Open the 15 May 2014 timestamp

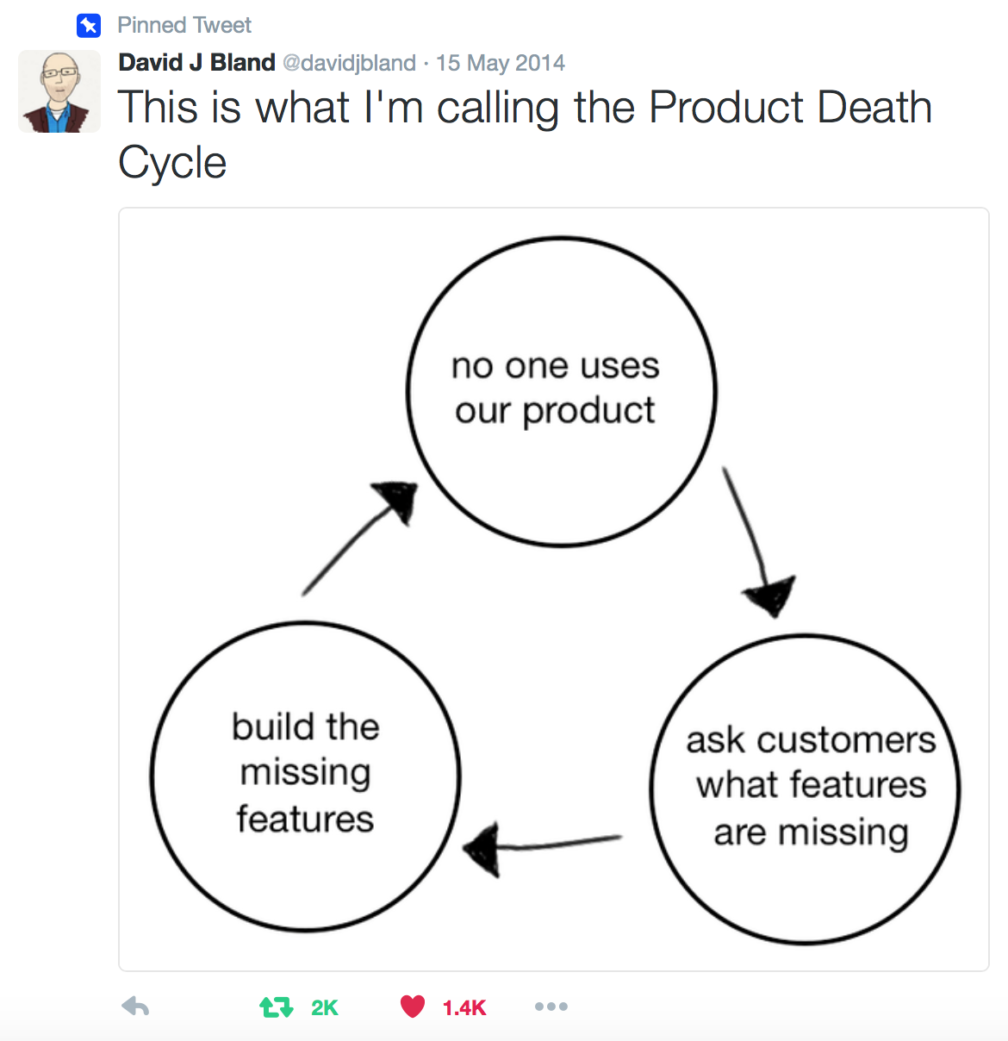click(x=501, y=64)
